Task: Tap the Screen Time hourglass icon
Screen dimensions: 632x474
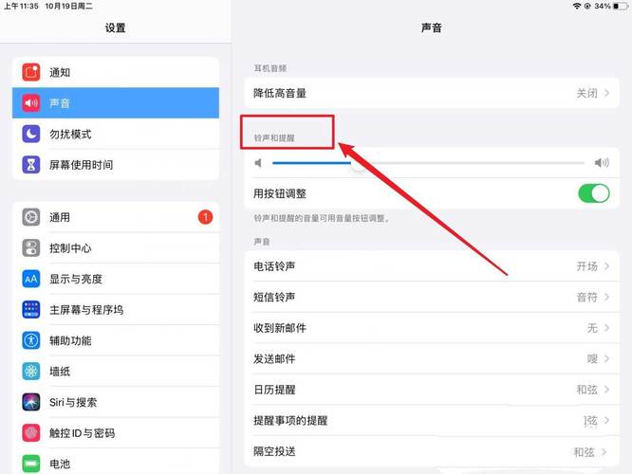Action: (31, 165)
